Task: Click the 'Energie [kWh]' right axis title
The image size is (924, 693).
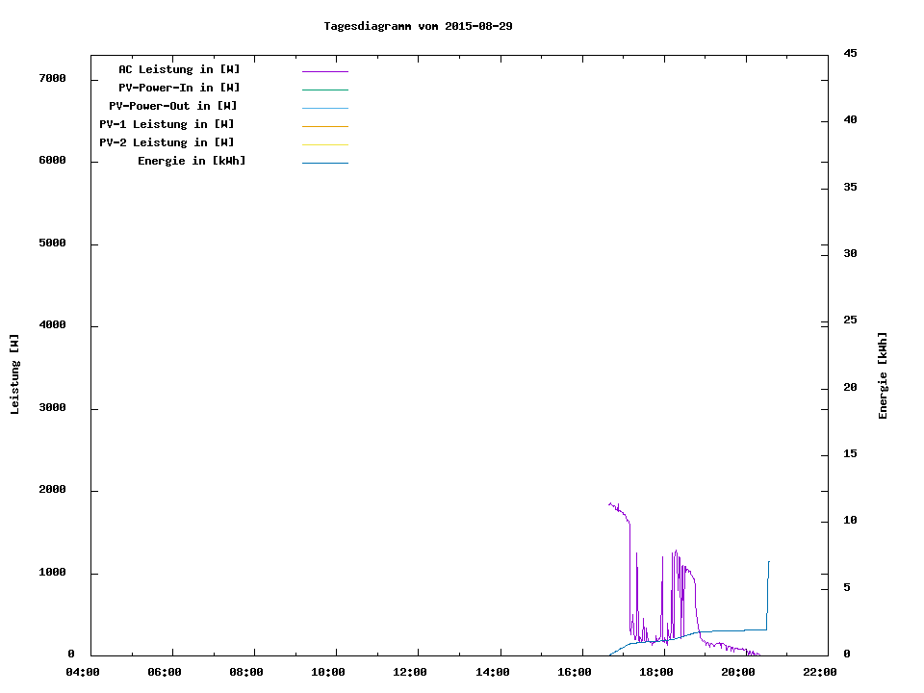Action: tap(883, 375)
